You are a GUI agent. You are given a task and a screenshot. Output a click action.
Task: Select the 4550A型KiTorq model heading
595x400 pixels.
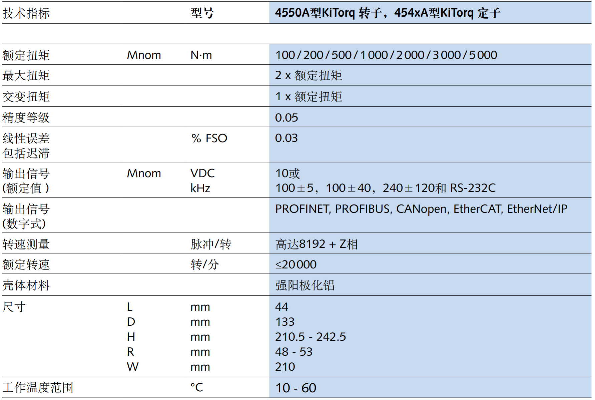click(x=387, y=13)
